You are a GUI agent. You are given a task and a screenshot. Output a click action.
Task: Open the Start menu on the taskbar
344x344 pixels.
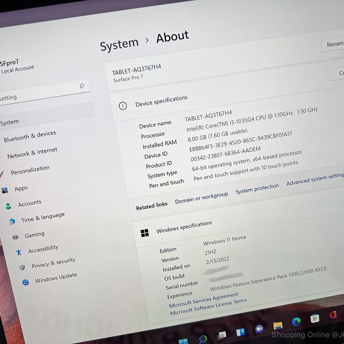coord(183,341)
